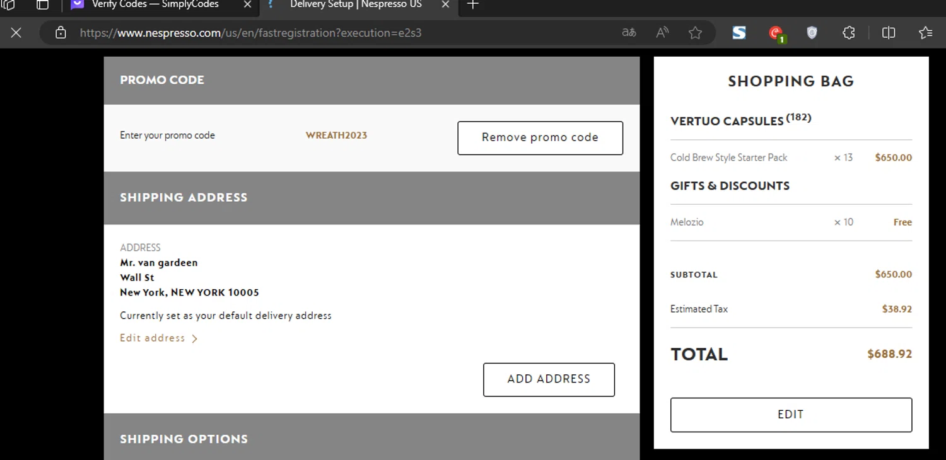Click the Cold Brew quantity × 13

click(843, 158)
